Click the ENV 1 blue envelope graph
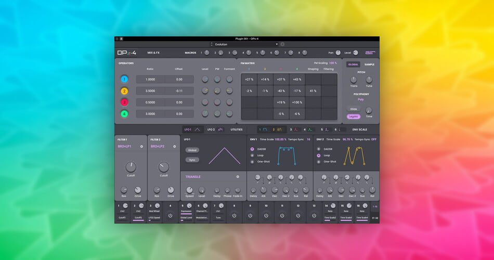The height and width of the screenshot is (260, 494). coord(287,155)
